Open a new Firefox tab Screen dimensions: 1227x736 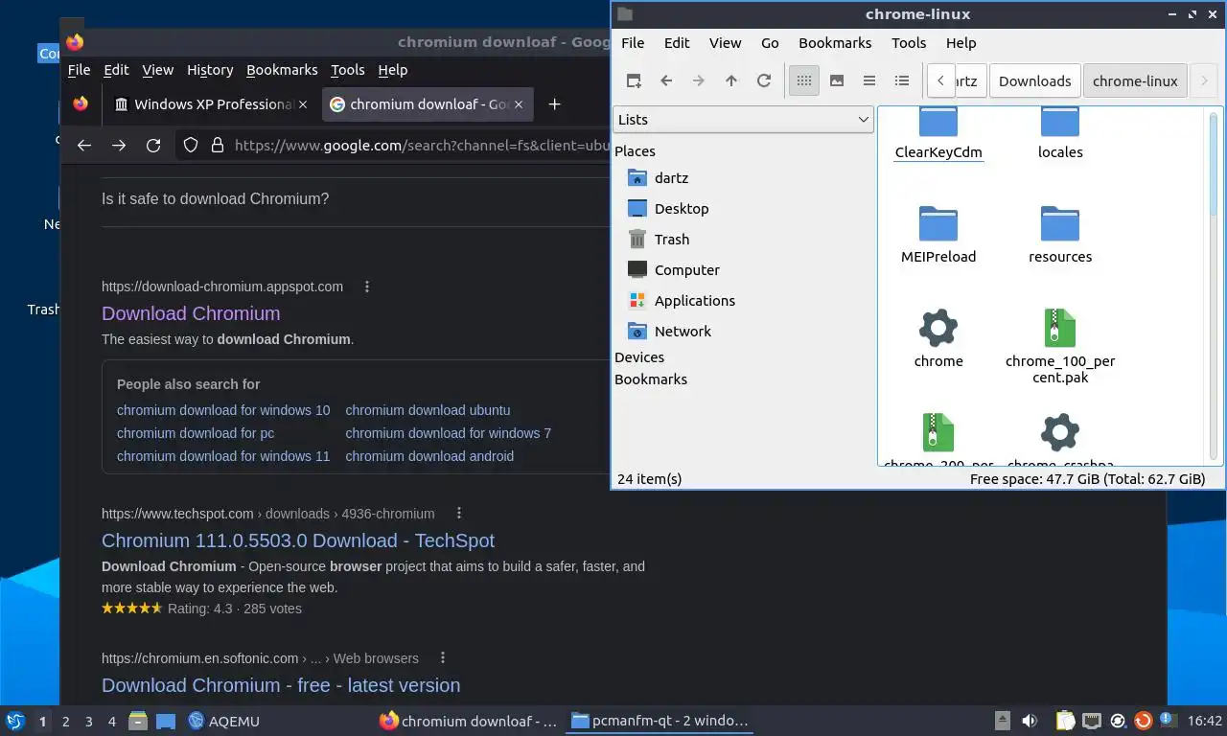[554, 103]
